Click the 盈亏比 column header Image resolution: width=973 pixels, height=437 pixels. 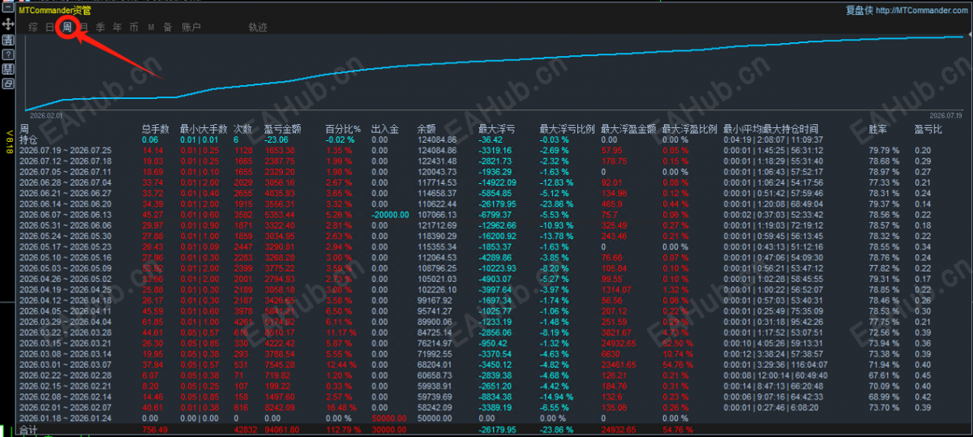(928, 129)
